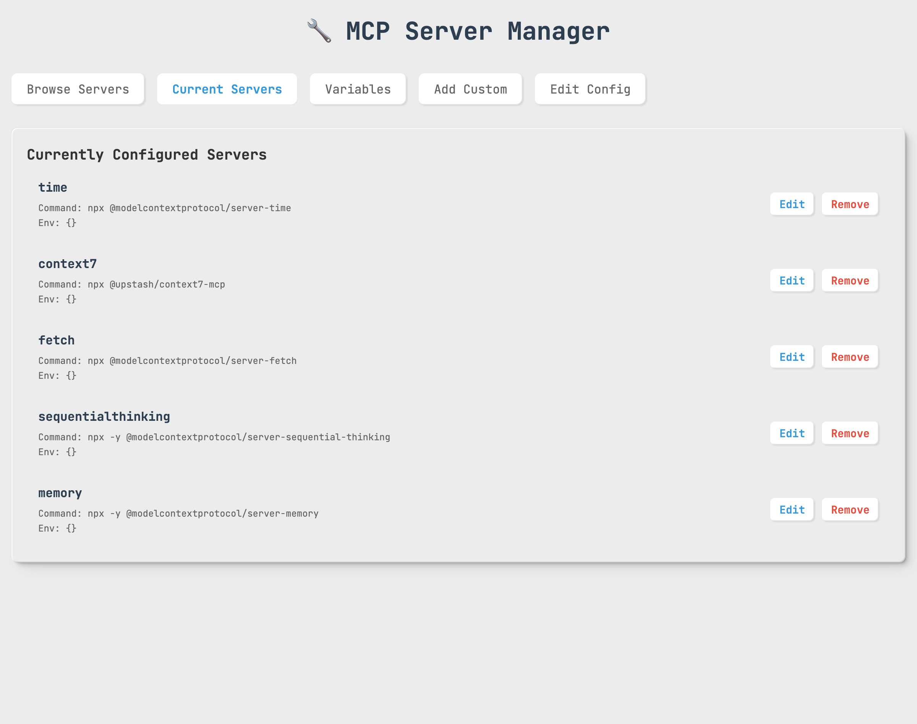
Task: Edit the fetch server
Action: tap(791, 357)
